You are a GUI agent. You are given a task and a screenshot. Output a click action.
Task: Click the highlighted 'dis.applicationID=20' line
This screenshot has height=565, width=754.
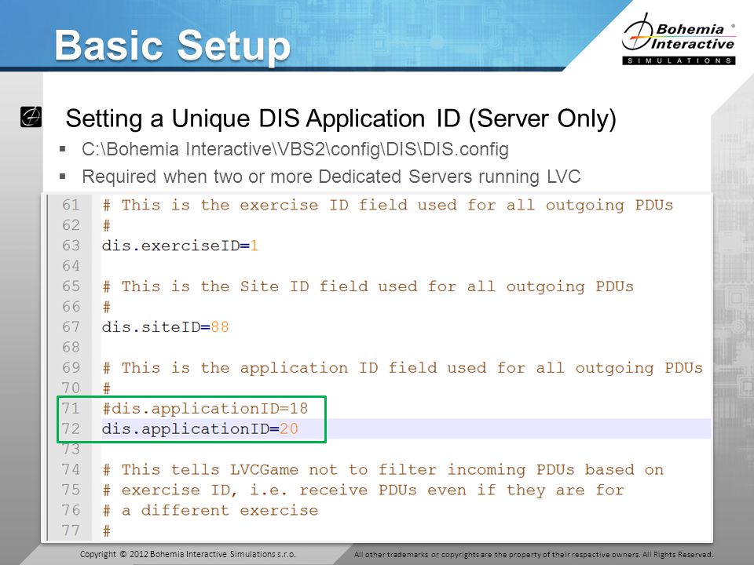click(200, 428)
